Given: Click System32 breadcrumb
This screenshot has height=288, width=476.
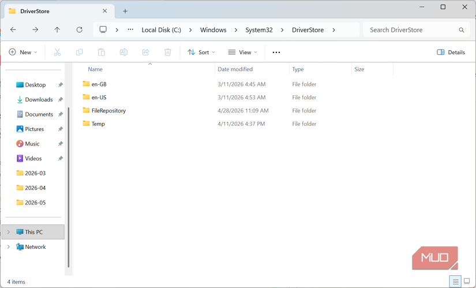Looking at the screenshot, I should tap(259, 30).
